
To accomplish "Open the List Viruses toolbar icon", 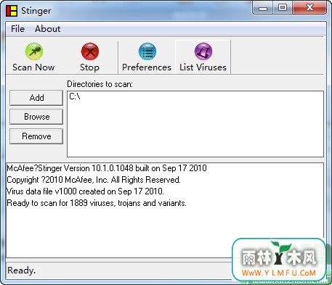I will tap(203, 51).
